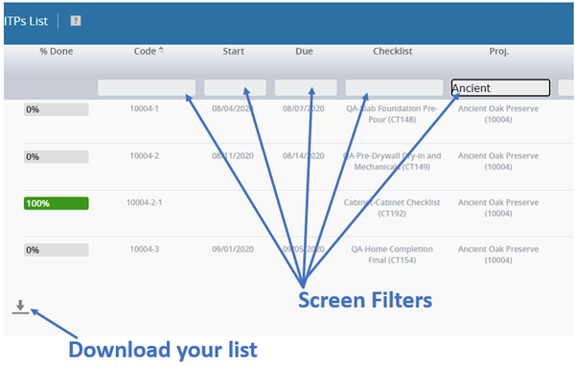Click the Code filter field
The width and height of the screenshot is (575, 366).
pos(147,88)
